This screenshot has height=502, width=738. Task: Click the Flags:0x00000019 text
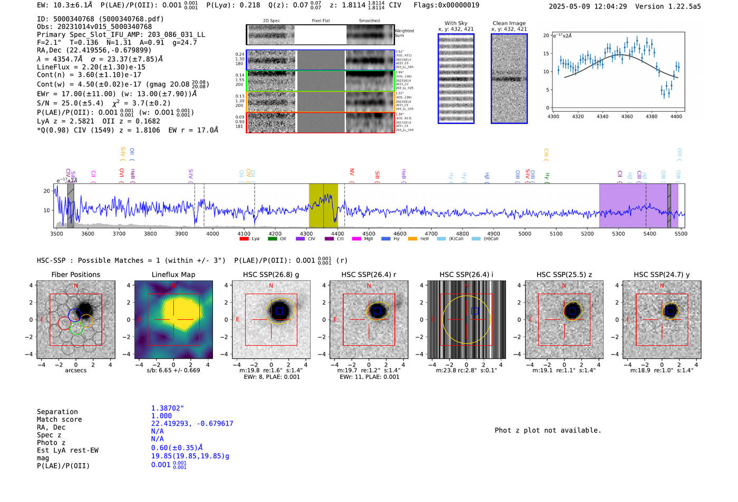pos(446,5)
